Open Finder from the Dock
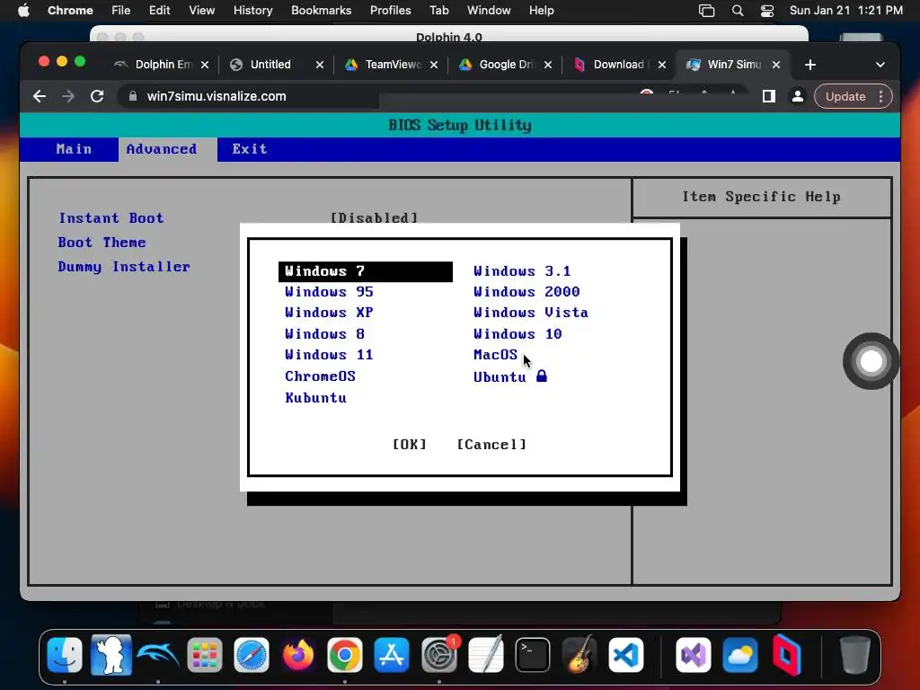The width and height of the screenshot is (920, 690). coord(65,655)
